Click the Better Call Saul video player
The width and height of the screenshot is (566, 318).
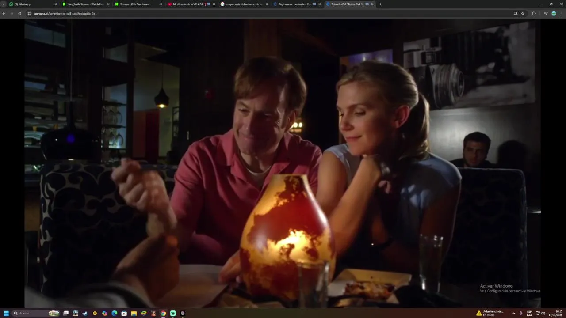283,163
